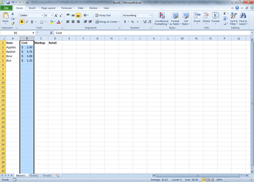Screen dimensions: 254x182
Task: Open Alignment dialog launcher
Action: [x=119, y=28]
